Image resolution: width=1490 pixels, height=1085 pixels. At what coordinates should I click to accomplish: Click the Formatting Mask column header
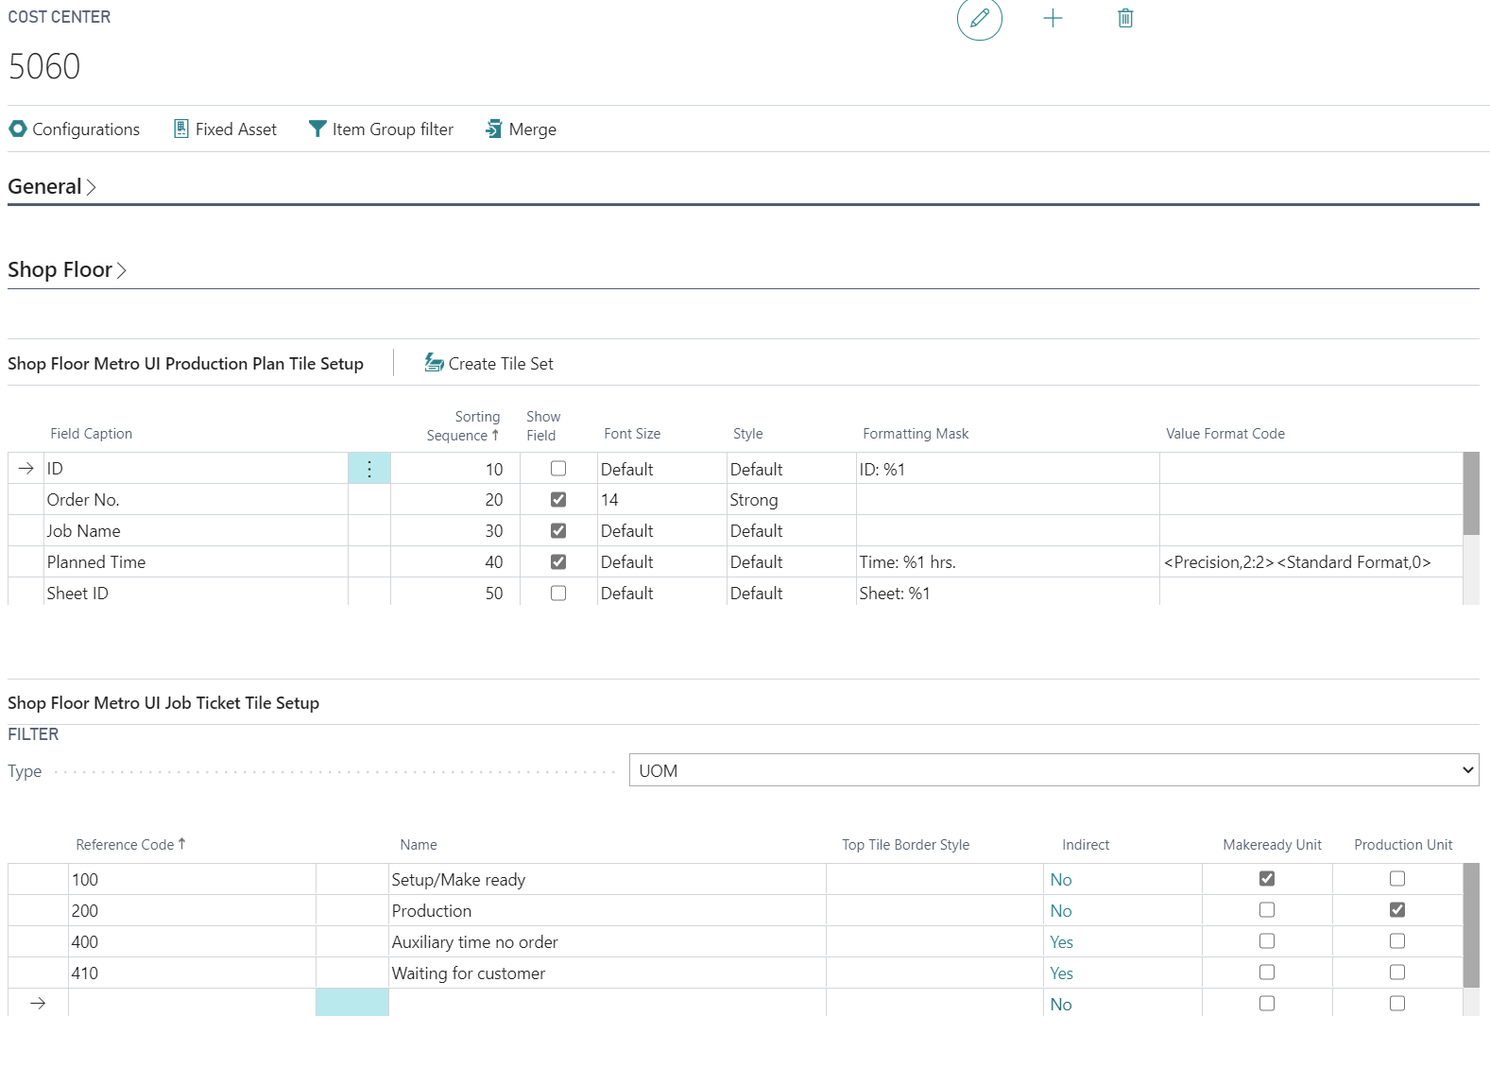pyautogui.click(x=916, y=434)
